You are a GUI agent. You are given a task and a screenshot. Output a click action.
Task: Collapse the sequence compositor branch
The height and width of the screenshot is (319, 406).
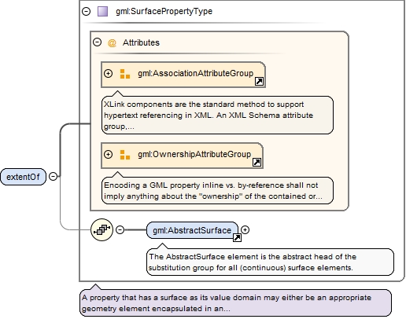(x=120, y=230)
